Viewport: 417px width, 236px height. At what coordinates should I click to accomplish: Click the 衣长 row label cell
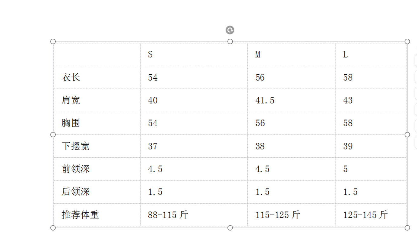click(97, 77)
